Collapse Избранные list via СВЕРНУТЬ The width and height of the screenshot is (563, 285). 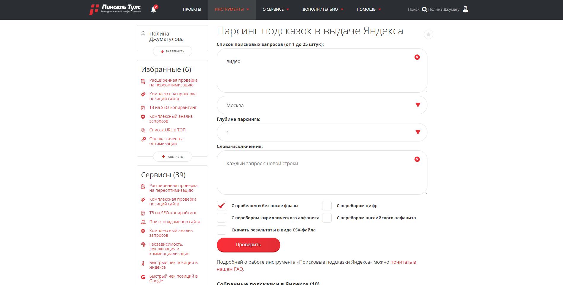(172, 157)
